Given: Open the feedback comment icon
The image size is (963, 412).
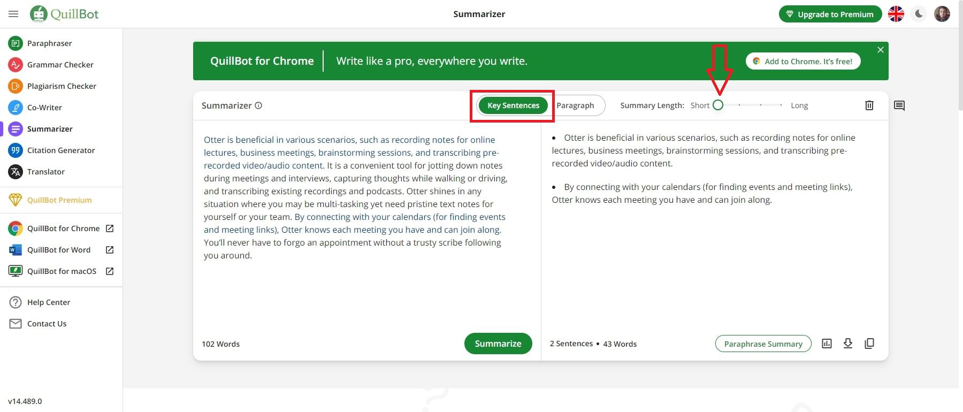Looking at the screenshot, I should pyautogui.click(x=899, y=105).
